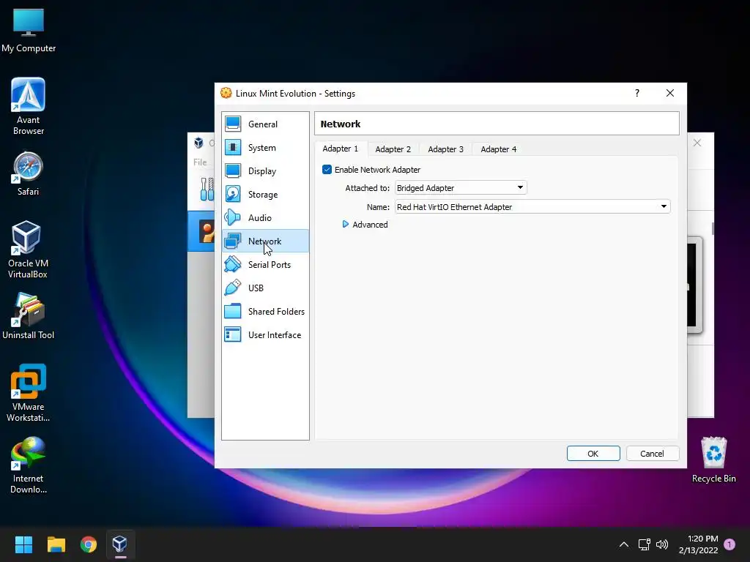
Task: Switch to the Adapter 2 tab
Action: tap(393, 149)
